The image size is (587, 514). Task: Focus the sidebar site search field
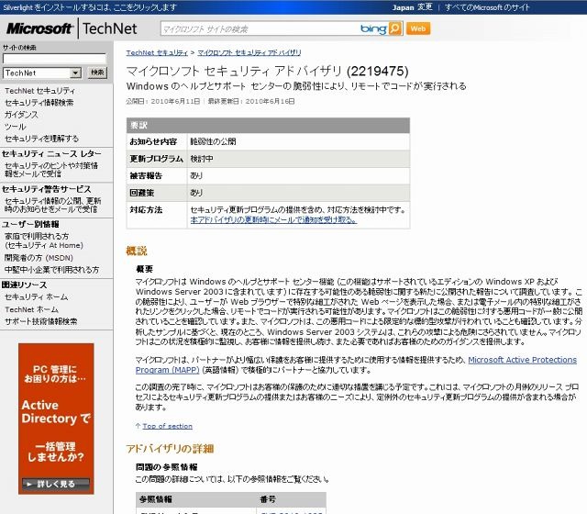click(54, 59)
